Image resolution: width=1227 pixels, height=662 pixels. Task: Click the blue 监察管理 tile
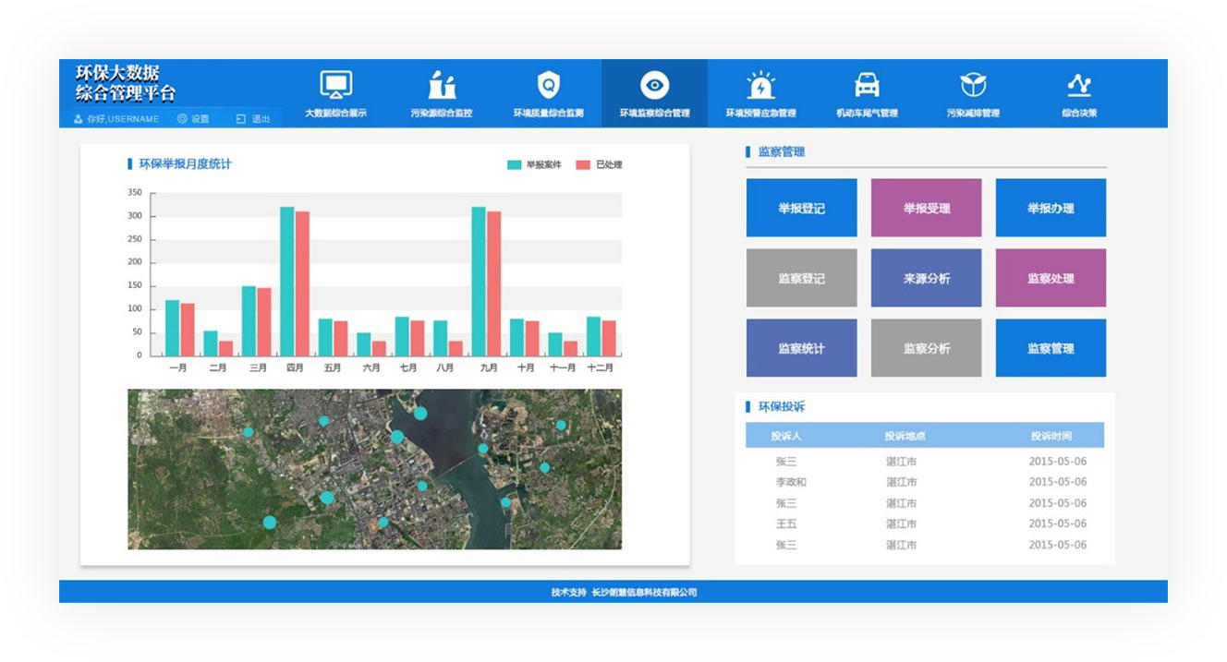pyautogui.click(x=1051, y=348)
